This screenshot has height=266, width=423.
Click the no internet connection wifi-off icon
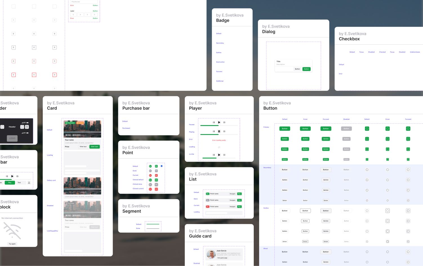tap(12, 231)
